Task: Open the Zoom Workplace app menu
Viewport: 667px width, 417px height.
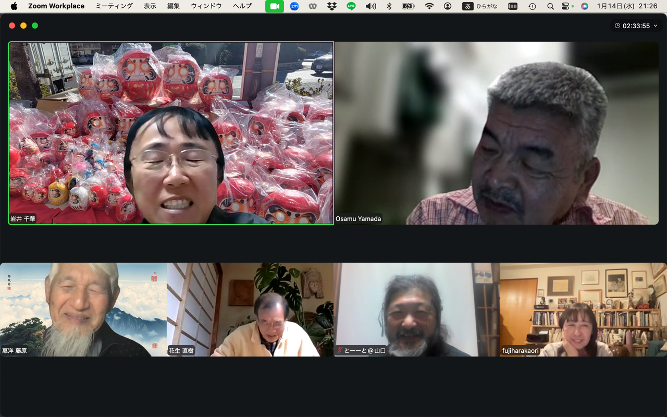Action: [56, 6]
